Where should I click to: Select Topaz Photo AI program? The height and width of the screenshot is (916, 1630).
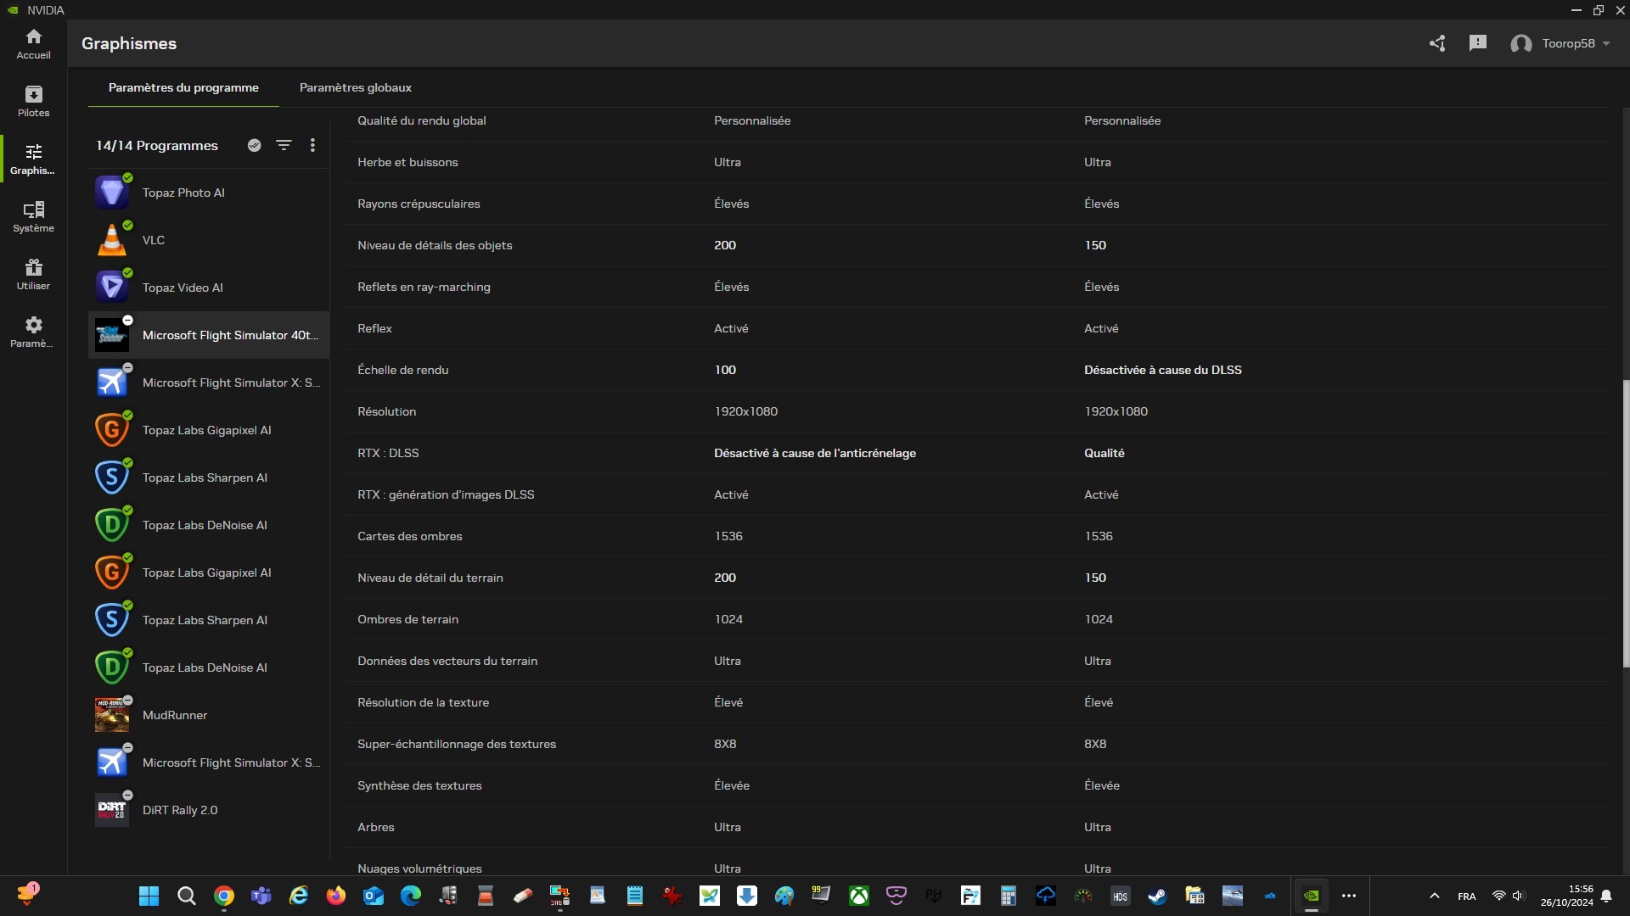[x=183, y=193]
